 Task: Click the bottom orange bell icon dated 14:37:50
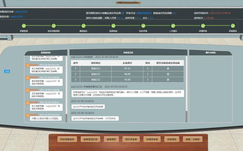[28, 115]
